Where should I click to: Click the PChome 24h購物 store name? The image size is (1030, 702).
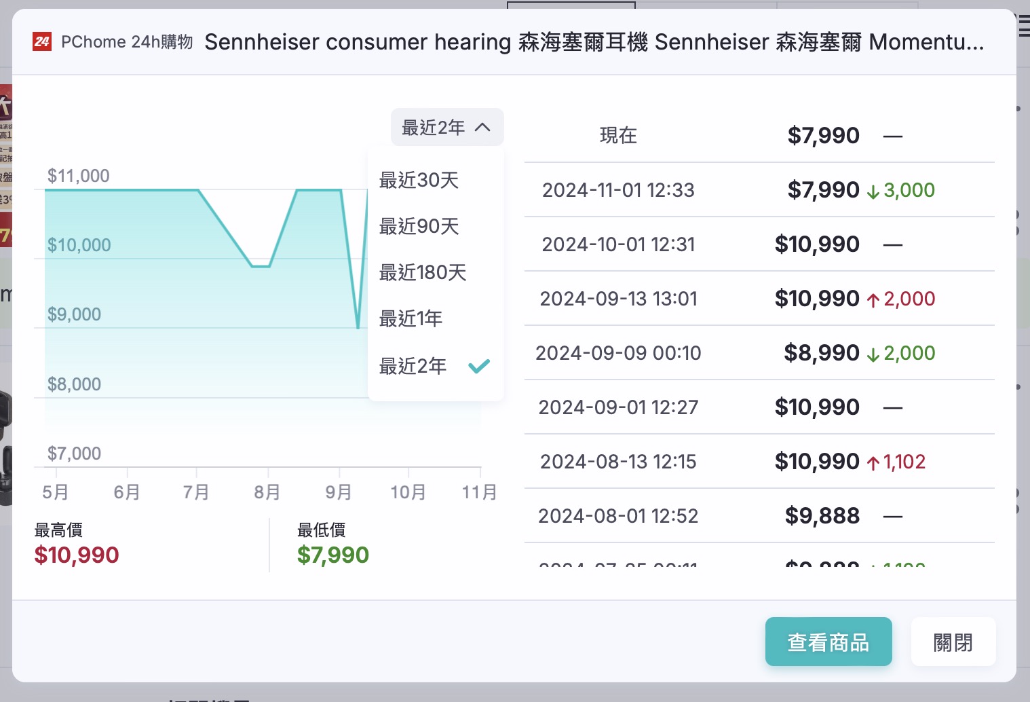127,42
